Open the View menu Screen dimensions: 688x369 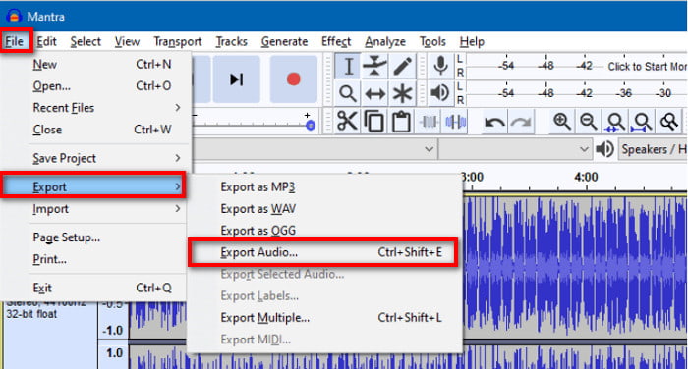127,41
